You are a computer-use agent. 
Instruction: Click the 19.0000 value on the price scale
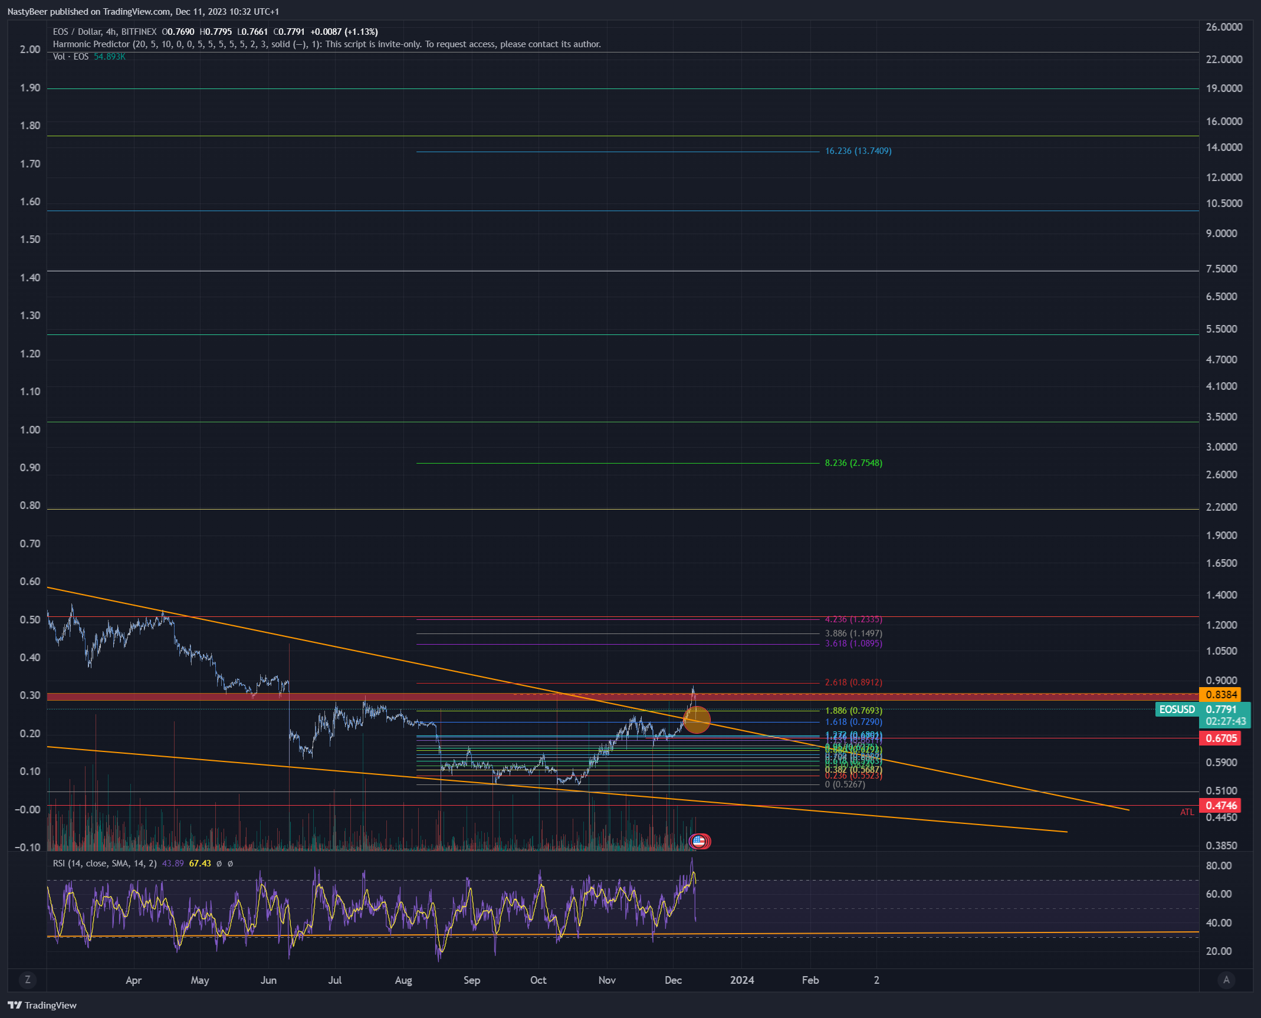(1224, 88)
